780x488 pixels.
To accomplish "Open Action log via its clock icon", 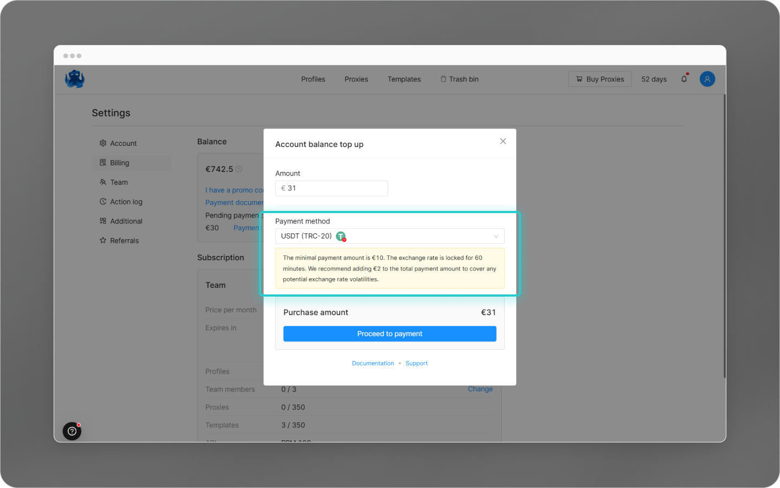I will coord(102,201).
